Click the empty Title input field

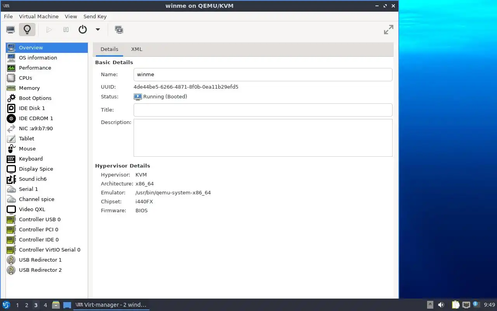coord(263,110)
